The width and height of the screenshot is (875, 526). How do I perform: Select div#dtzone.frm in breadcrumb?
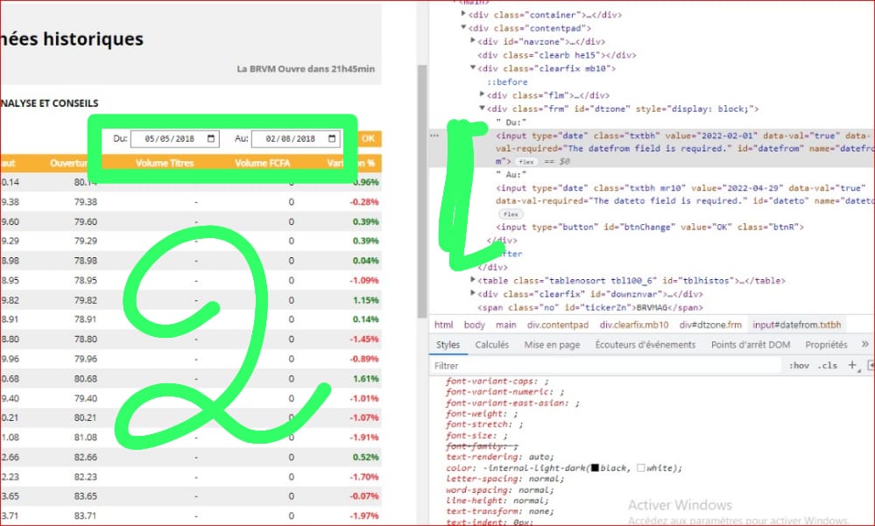[710, 325]
